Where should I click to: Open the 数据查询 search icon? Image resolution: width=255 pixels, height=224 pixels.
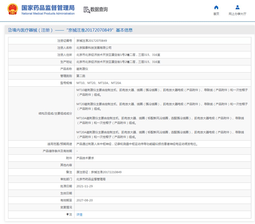87,10
